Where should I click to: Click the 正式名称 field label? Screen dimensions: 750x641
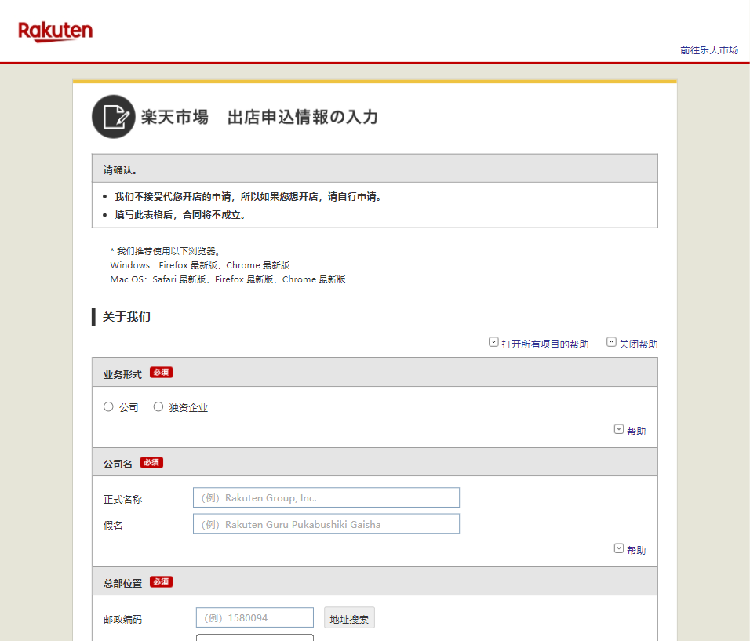[122, 500]
